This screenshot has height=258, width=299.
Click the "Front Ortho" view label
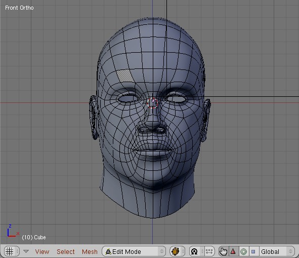[19, 8]
